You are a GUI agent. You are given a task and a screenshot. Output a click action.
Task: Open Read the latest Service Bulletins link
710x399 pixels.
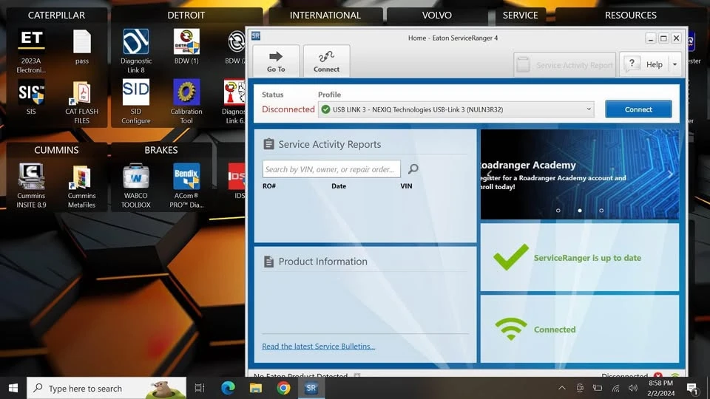click(318, 346)
